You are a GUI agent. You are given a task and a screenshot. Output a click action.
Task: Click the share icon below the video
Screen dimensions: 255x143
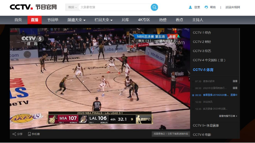coord(14,134)
